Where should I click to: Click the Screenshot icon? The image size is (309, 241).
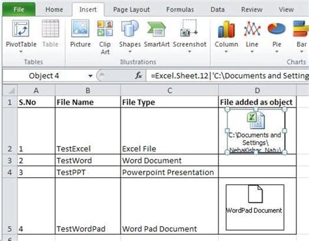[189, 28]
